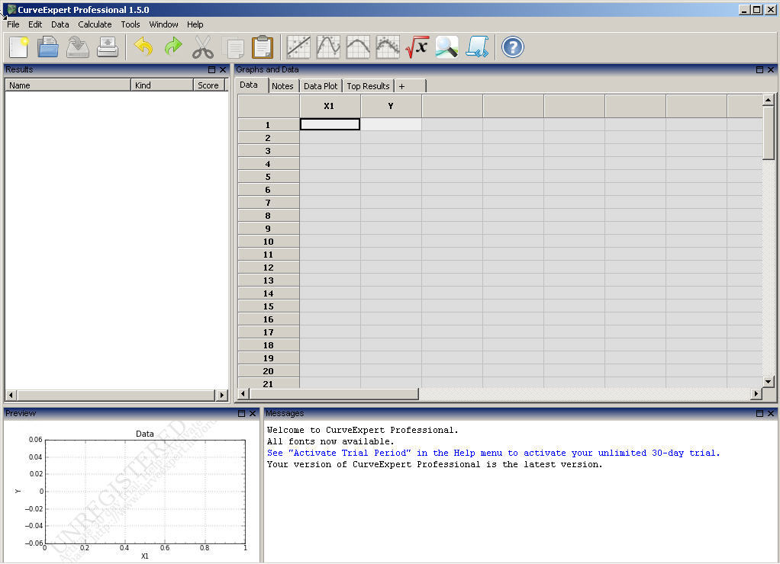Run linear regression fit icon
The image size is (780, 564).
click(298, 48)
